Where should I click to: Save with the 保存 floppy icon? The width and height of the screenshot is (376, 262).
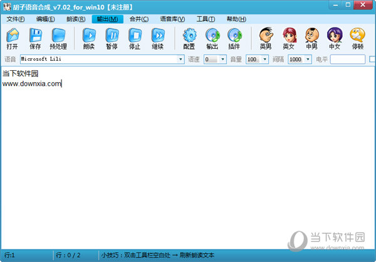click(x=35, y=38)
